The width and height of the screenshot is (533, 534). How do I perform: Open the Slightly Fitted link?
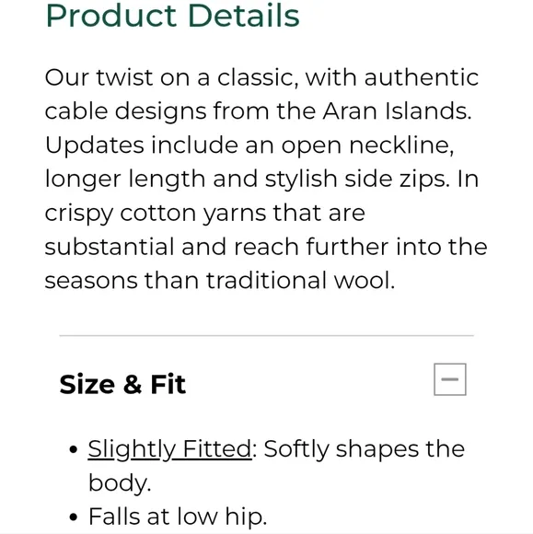click(x=169, y=449)
